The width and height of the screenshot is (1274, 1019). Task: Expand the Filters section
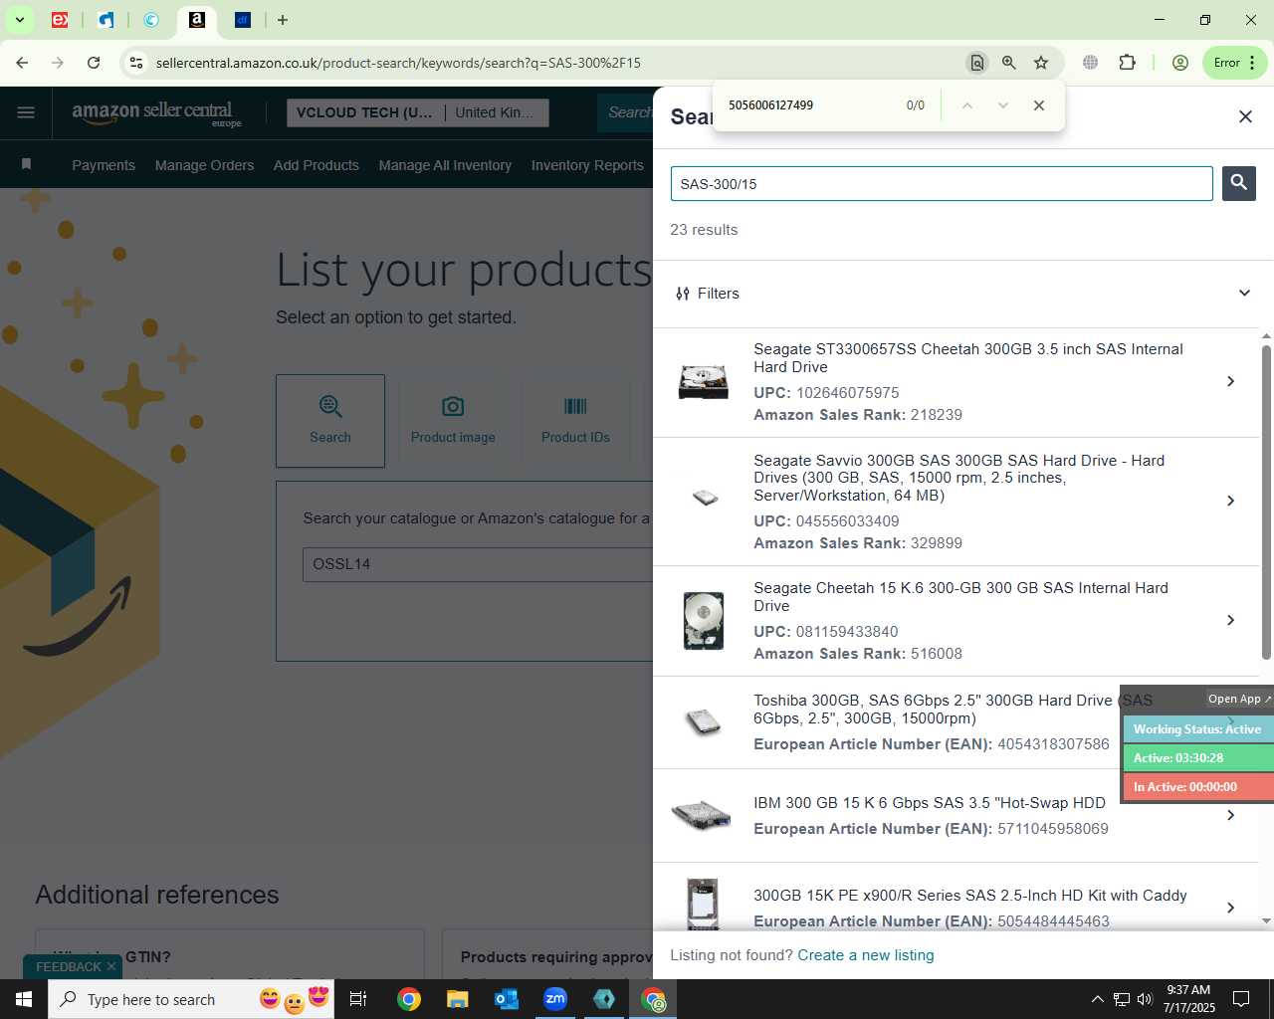tap(955, 294)
